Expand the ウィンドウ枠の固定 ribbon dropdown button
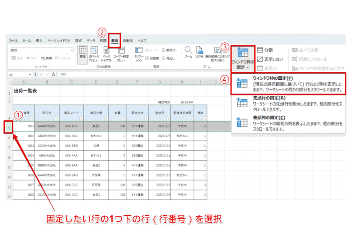Screen dimensions: 354x241 point(243,59)
